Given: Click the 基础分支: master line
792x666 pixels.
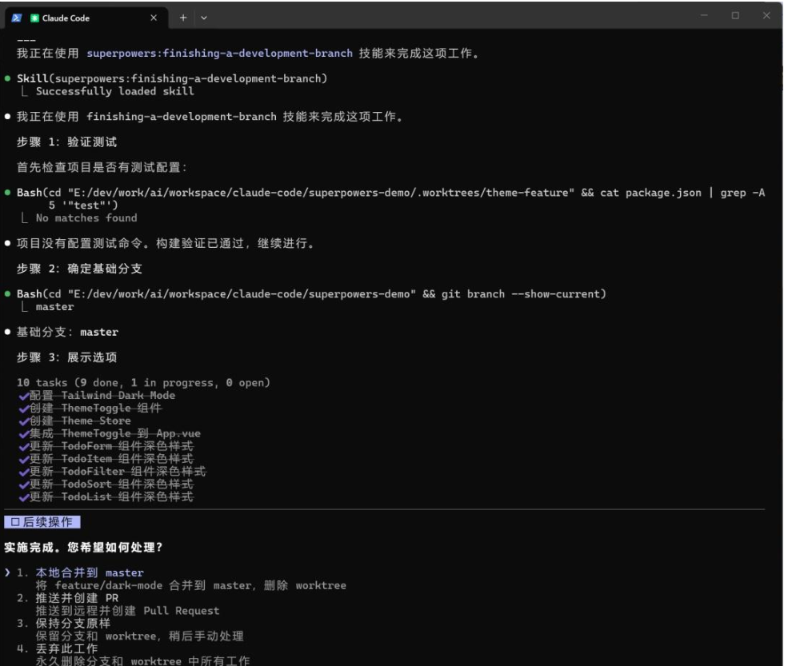Looking at the screenshot, I should tap(67, 333).
